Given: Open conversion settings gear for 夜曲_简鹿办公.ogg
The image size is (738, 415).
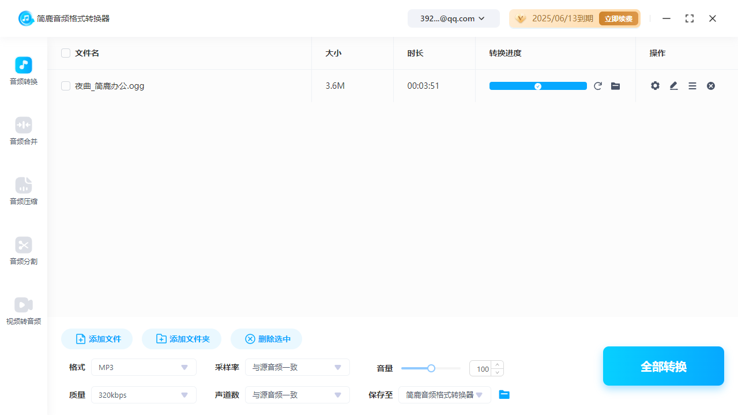Looking at the screenshot, I should (x=655, y=85).
